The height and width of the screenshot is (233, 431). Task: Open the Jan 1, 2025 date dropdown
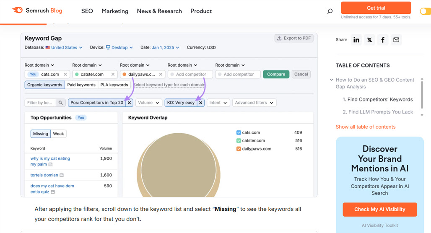click(x=165, y=47)
